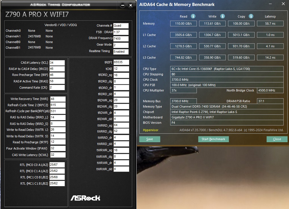
Task: Click the tRDRD_dg value field
Action: click(121, 81)
